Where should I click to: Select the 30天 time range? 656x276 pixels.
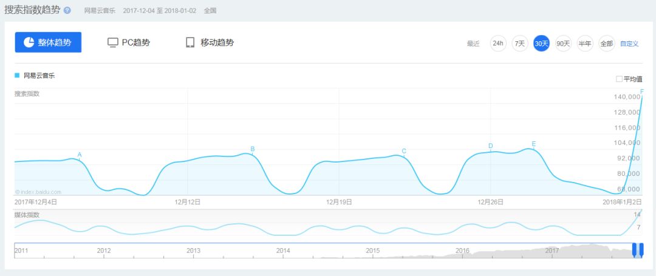pos(541,44)
